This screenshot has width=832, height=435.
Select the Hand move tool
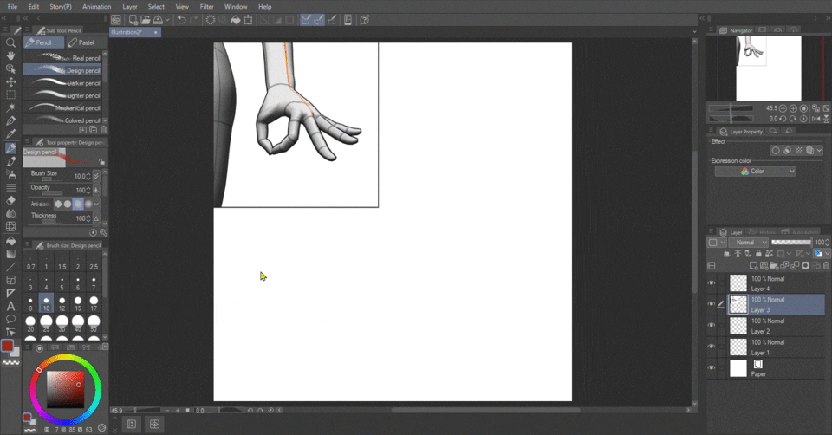[10, 55]
